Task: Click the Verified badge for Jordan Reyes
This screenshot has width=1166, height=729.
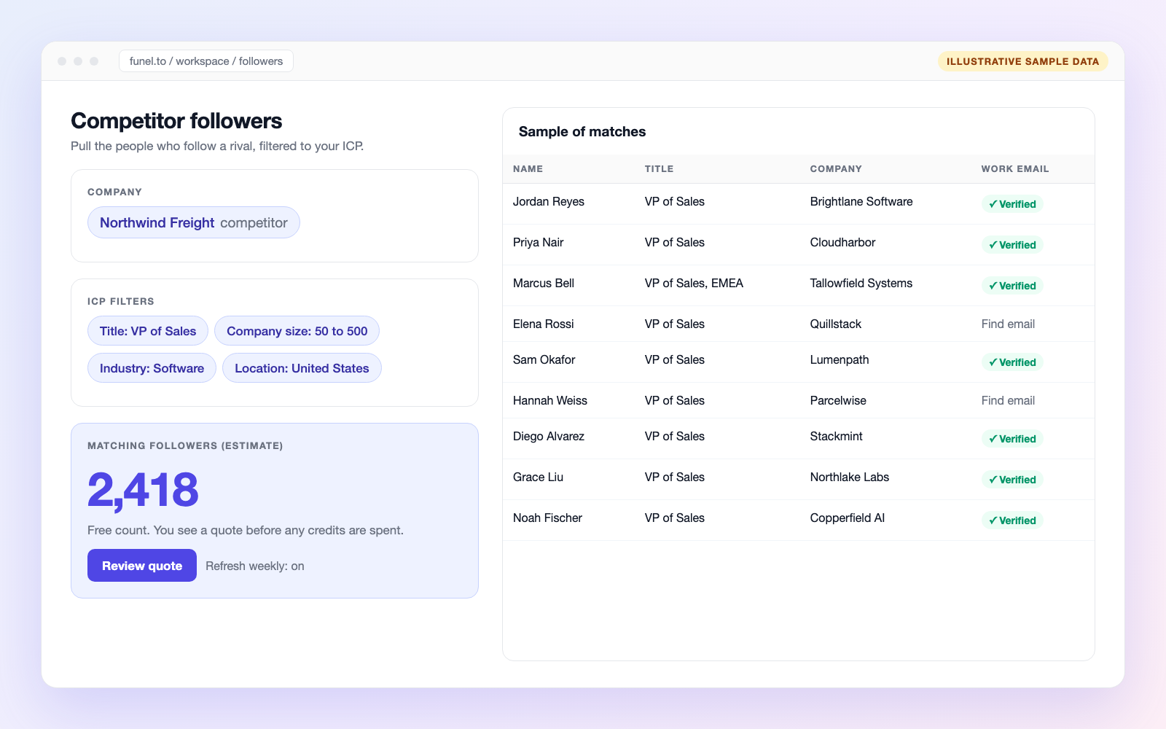Action: tap(1012, 204)
